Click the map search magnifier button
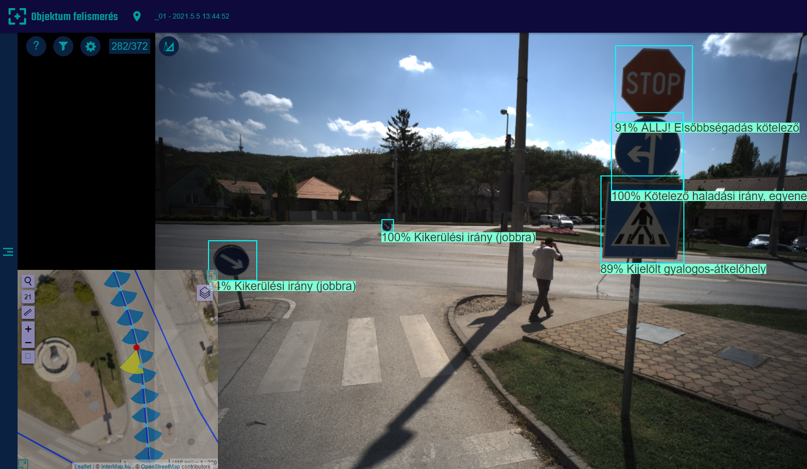This screenshot has width=807, height=469. (28, 281)
